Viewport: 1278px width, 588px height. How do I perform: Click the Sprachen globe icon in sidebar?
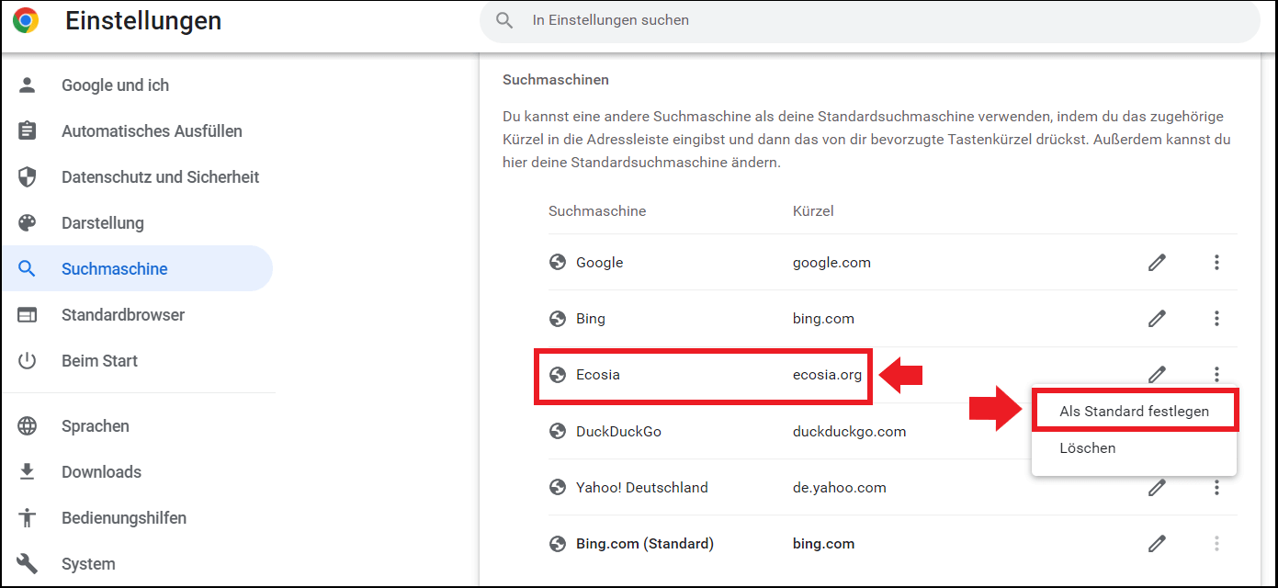[x=28, y=426]
